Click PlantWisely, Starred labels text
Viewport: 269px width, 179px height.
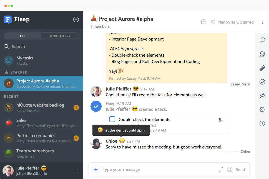pyautogui.click(x=235, y=22)
